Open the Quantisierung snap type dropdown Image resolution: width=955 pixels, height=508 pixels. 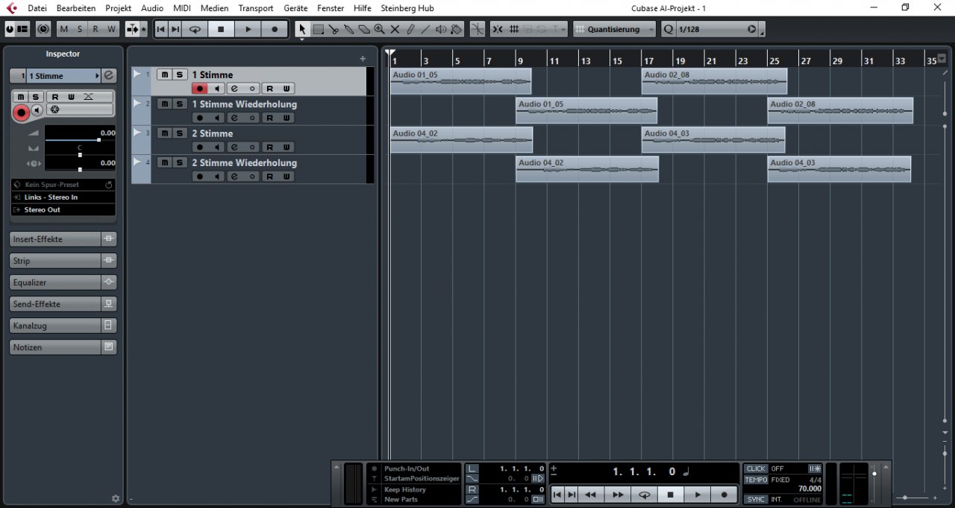pyautogui.click(x=614, y=29)
